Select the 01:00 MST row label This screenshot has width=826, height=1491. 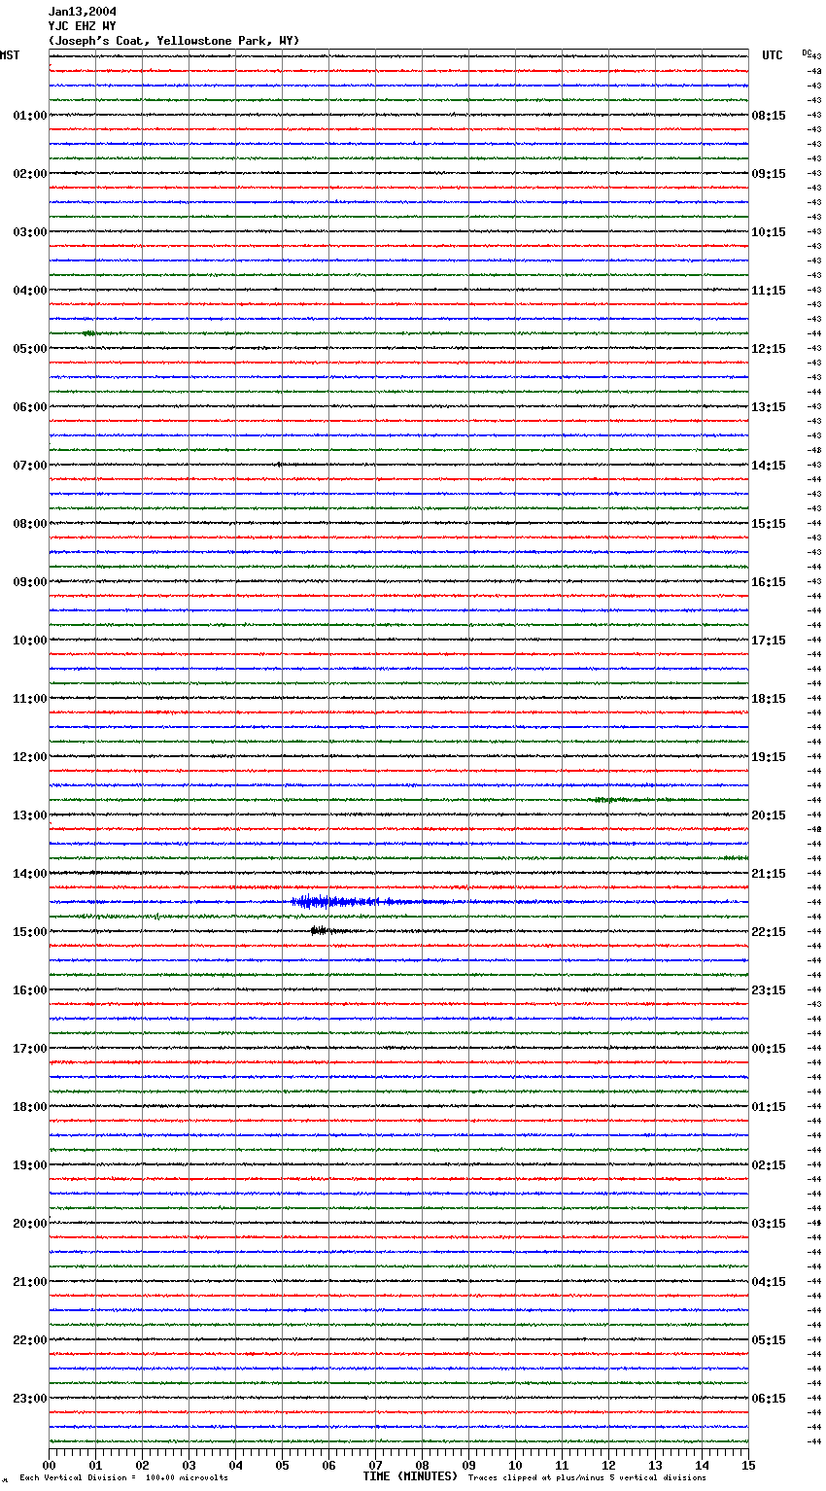tap(30, 116)
